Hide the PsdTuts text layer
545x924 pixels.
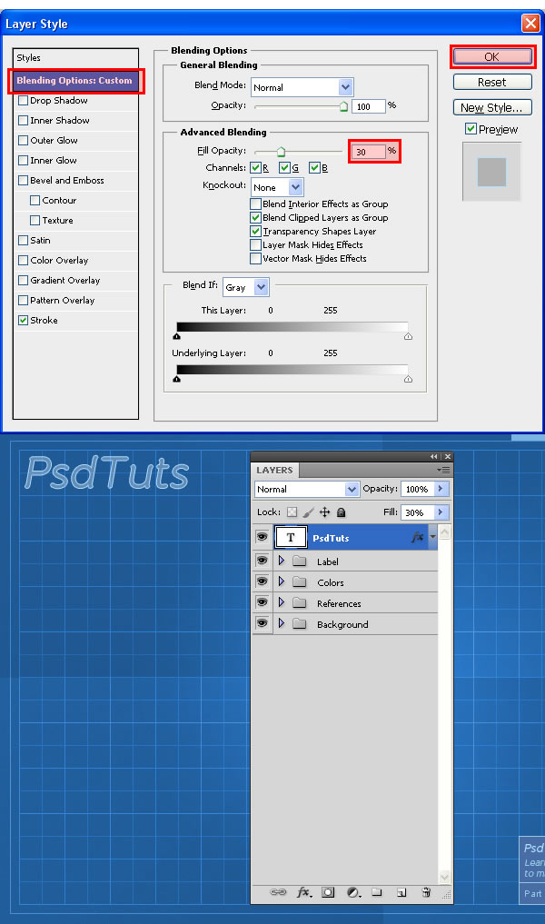[x=263, y=537]
